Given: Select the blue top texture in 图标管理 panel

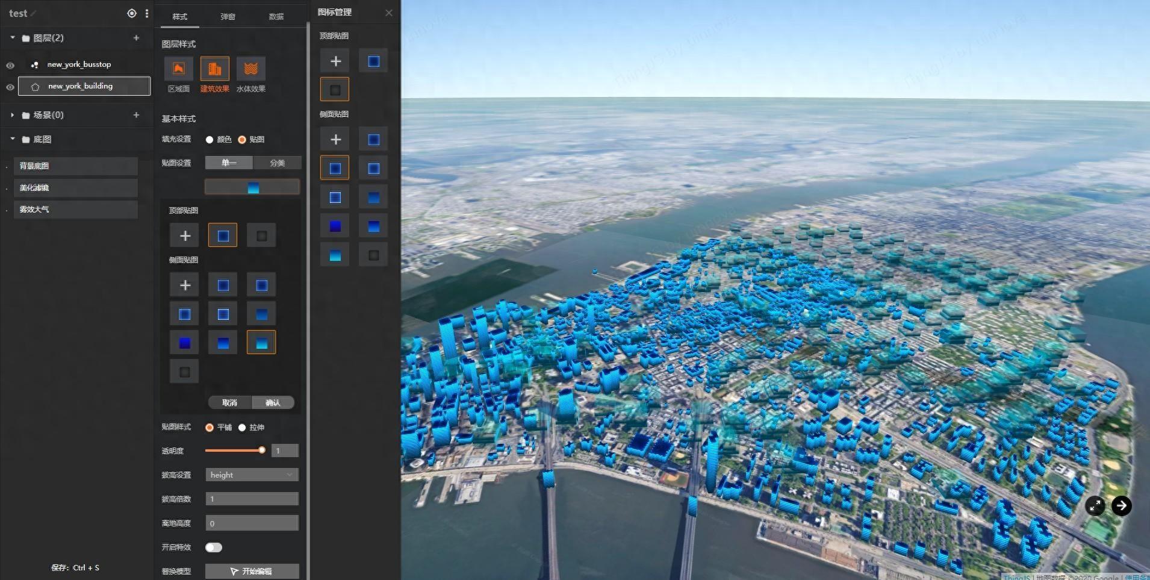Looking at the screenshot, I should point(373,61).
